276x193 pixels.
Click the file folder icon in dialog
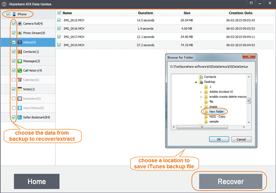pos(206,102)
